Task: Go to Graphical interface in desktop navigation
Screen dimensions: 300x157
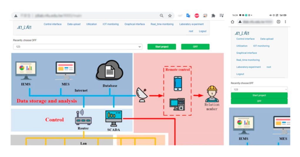Action: [134, 24]
